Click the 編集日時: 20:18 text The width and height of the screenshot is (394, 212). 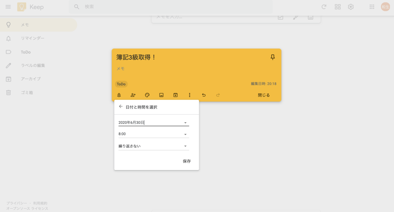click(264, 84)
